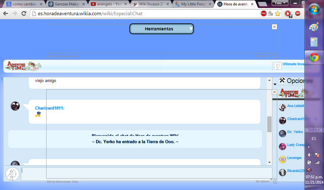Screen dimensions: 324x190
Task: Open the Windows Start orb
Action: coord(314,9)
